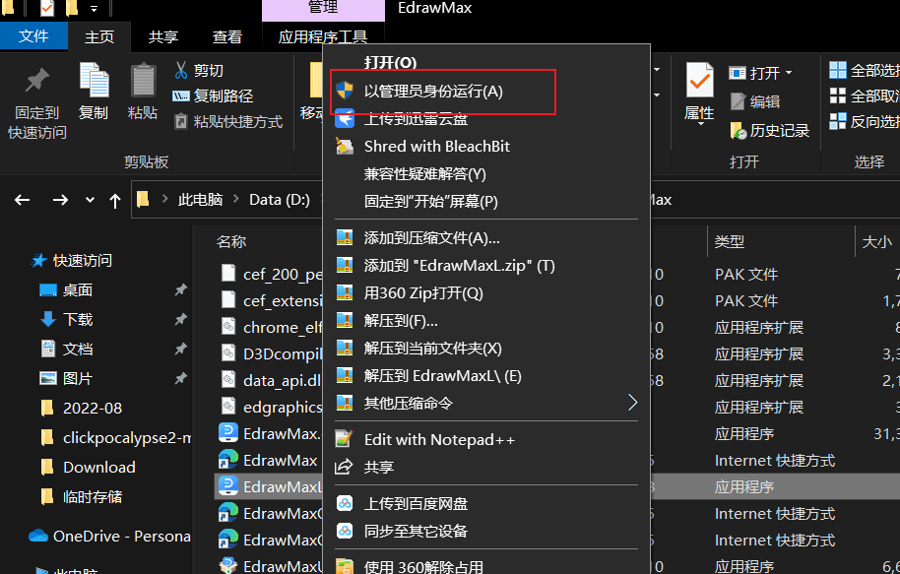
Task: Open the clickpocalypse2 folder in sidebar
Action: pos(115,438)
